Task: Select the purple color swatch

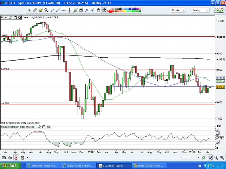Action: click(x=137, y=9)
